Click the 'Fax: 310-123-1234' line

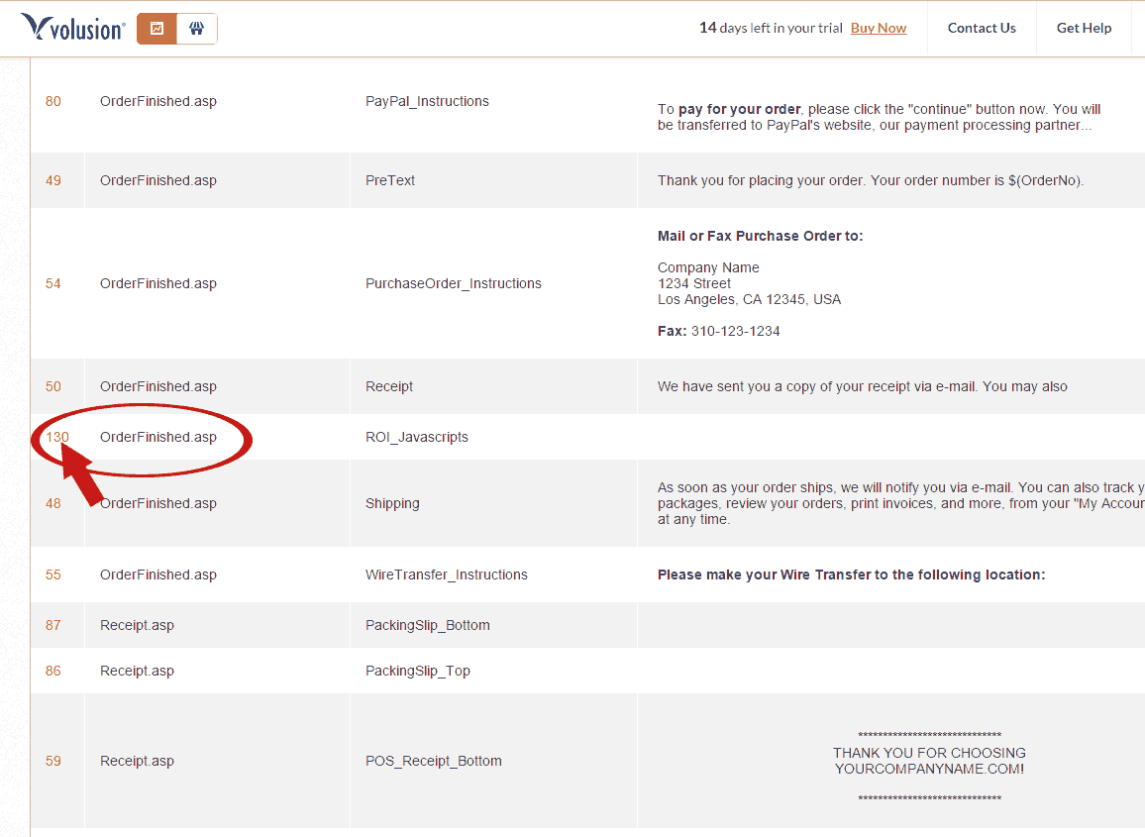(x=718, y=331)
